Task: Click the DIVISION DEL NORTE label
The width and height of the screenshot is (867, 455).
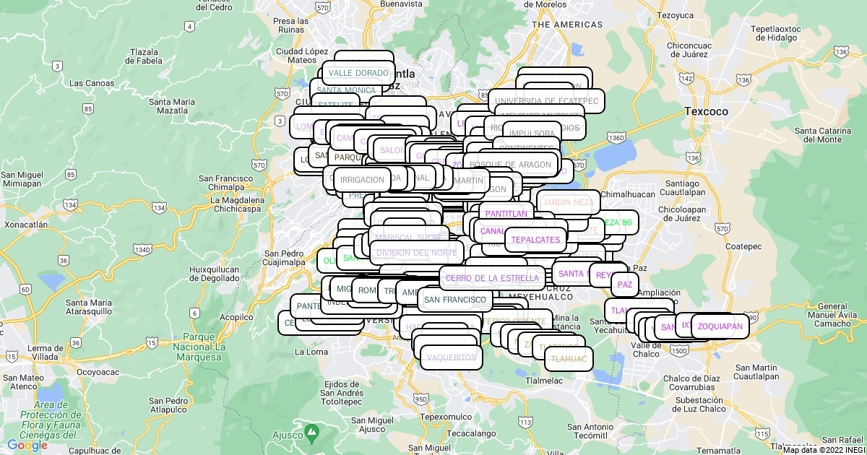Action: [x=416, y=253]
